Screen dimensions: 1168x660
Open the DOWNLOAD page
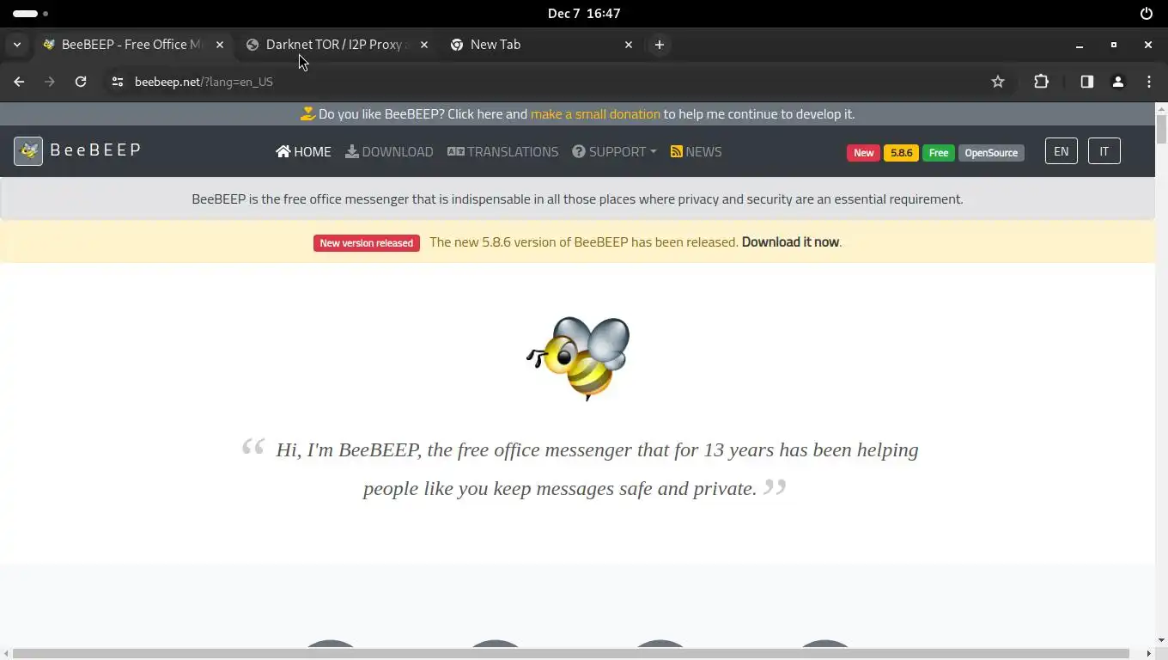tap(389, 151)
